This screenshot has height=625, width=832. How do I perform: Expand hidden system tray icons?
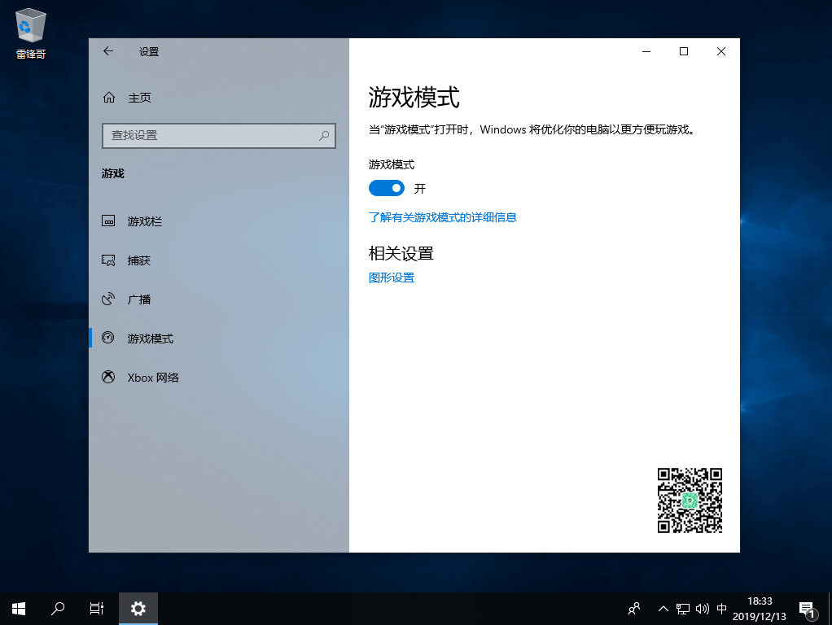(663, 609)
